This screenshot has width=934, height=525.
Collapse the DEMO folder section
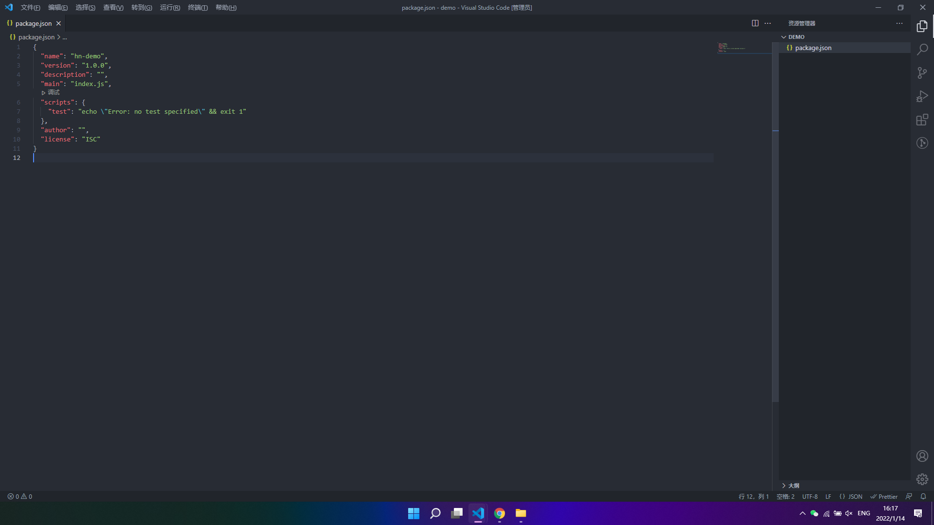click(795, 37)
